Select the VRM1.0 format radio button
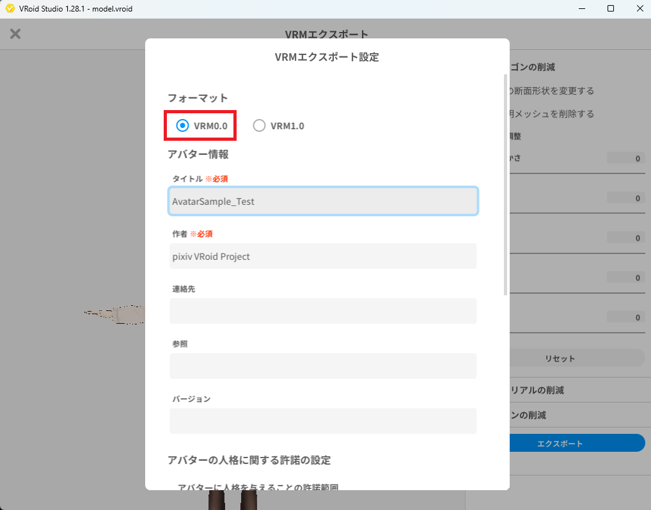This screenshot has height=510, width=651. coord(259,125)
